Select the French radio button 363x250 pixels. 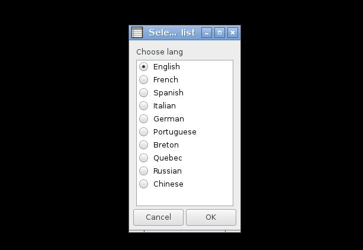[143, 80]
